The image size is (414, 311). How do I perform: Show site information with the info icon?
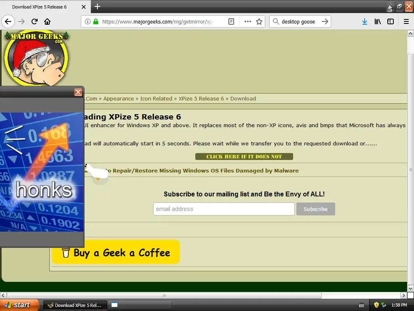pyautogui.click(x=87, y=21)
